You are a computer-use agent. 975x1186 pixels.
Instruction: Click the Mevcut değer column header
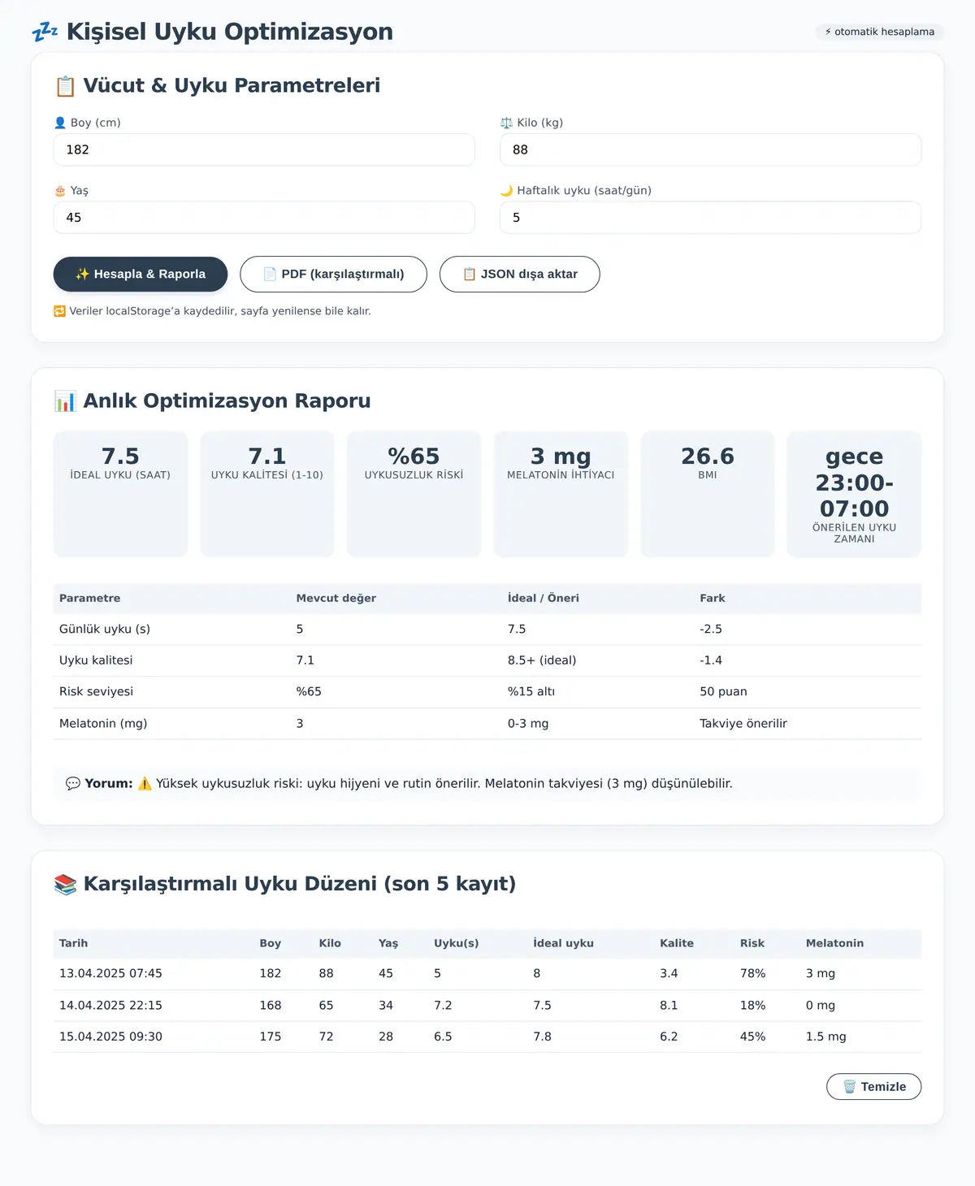tap(336, 598)
